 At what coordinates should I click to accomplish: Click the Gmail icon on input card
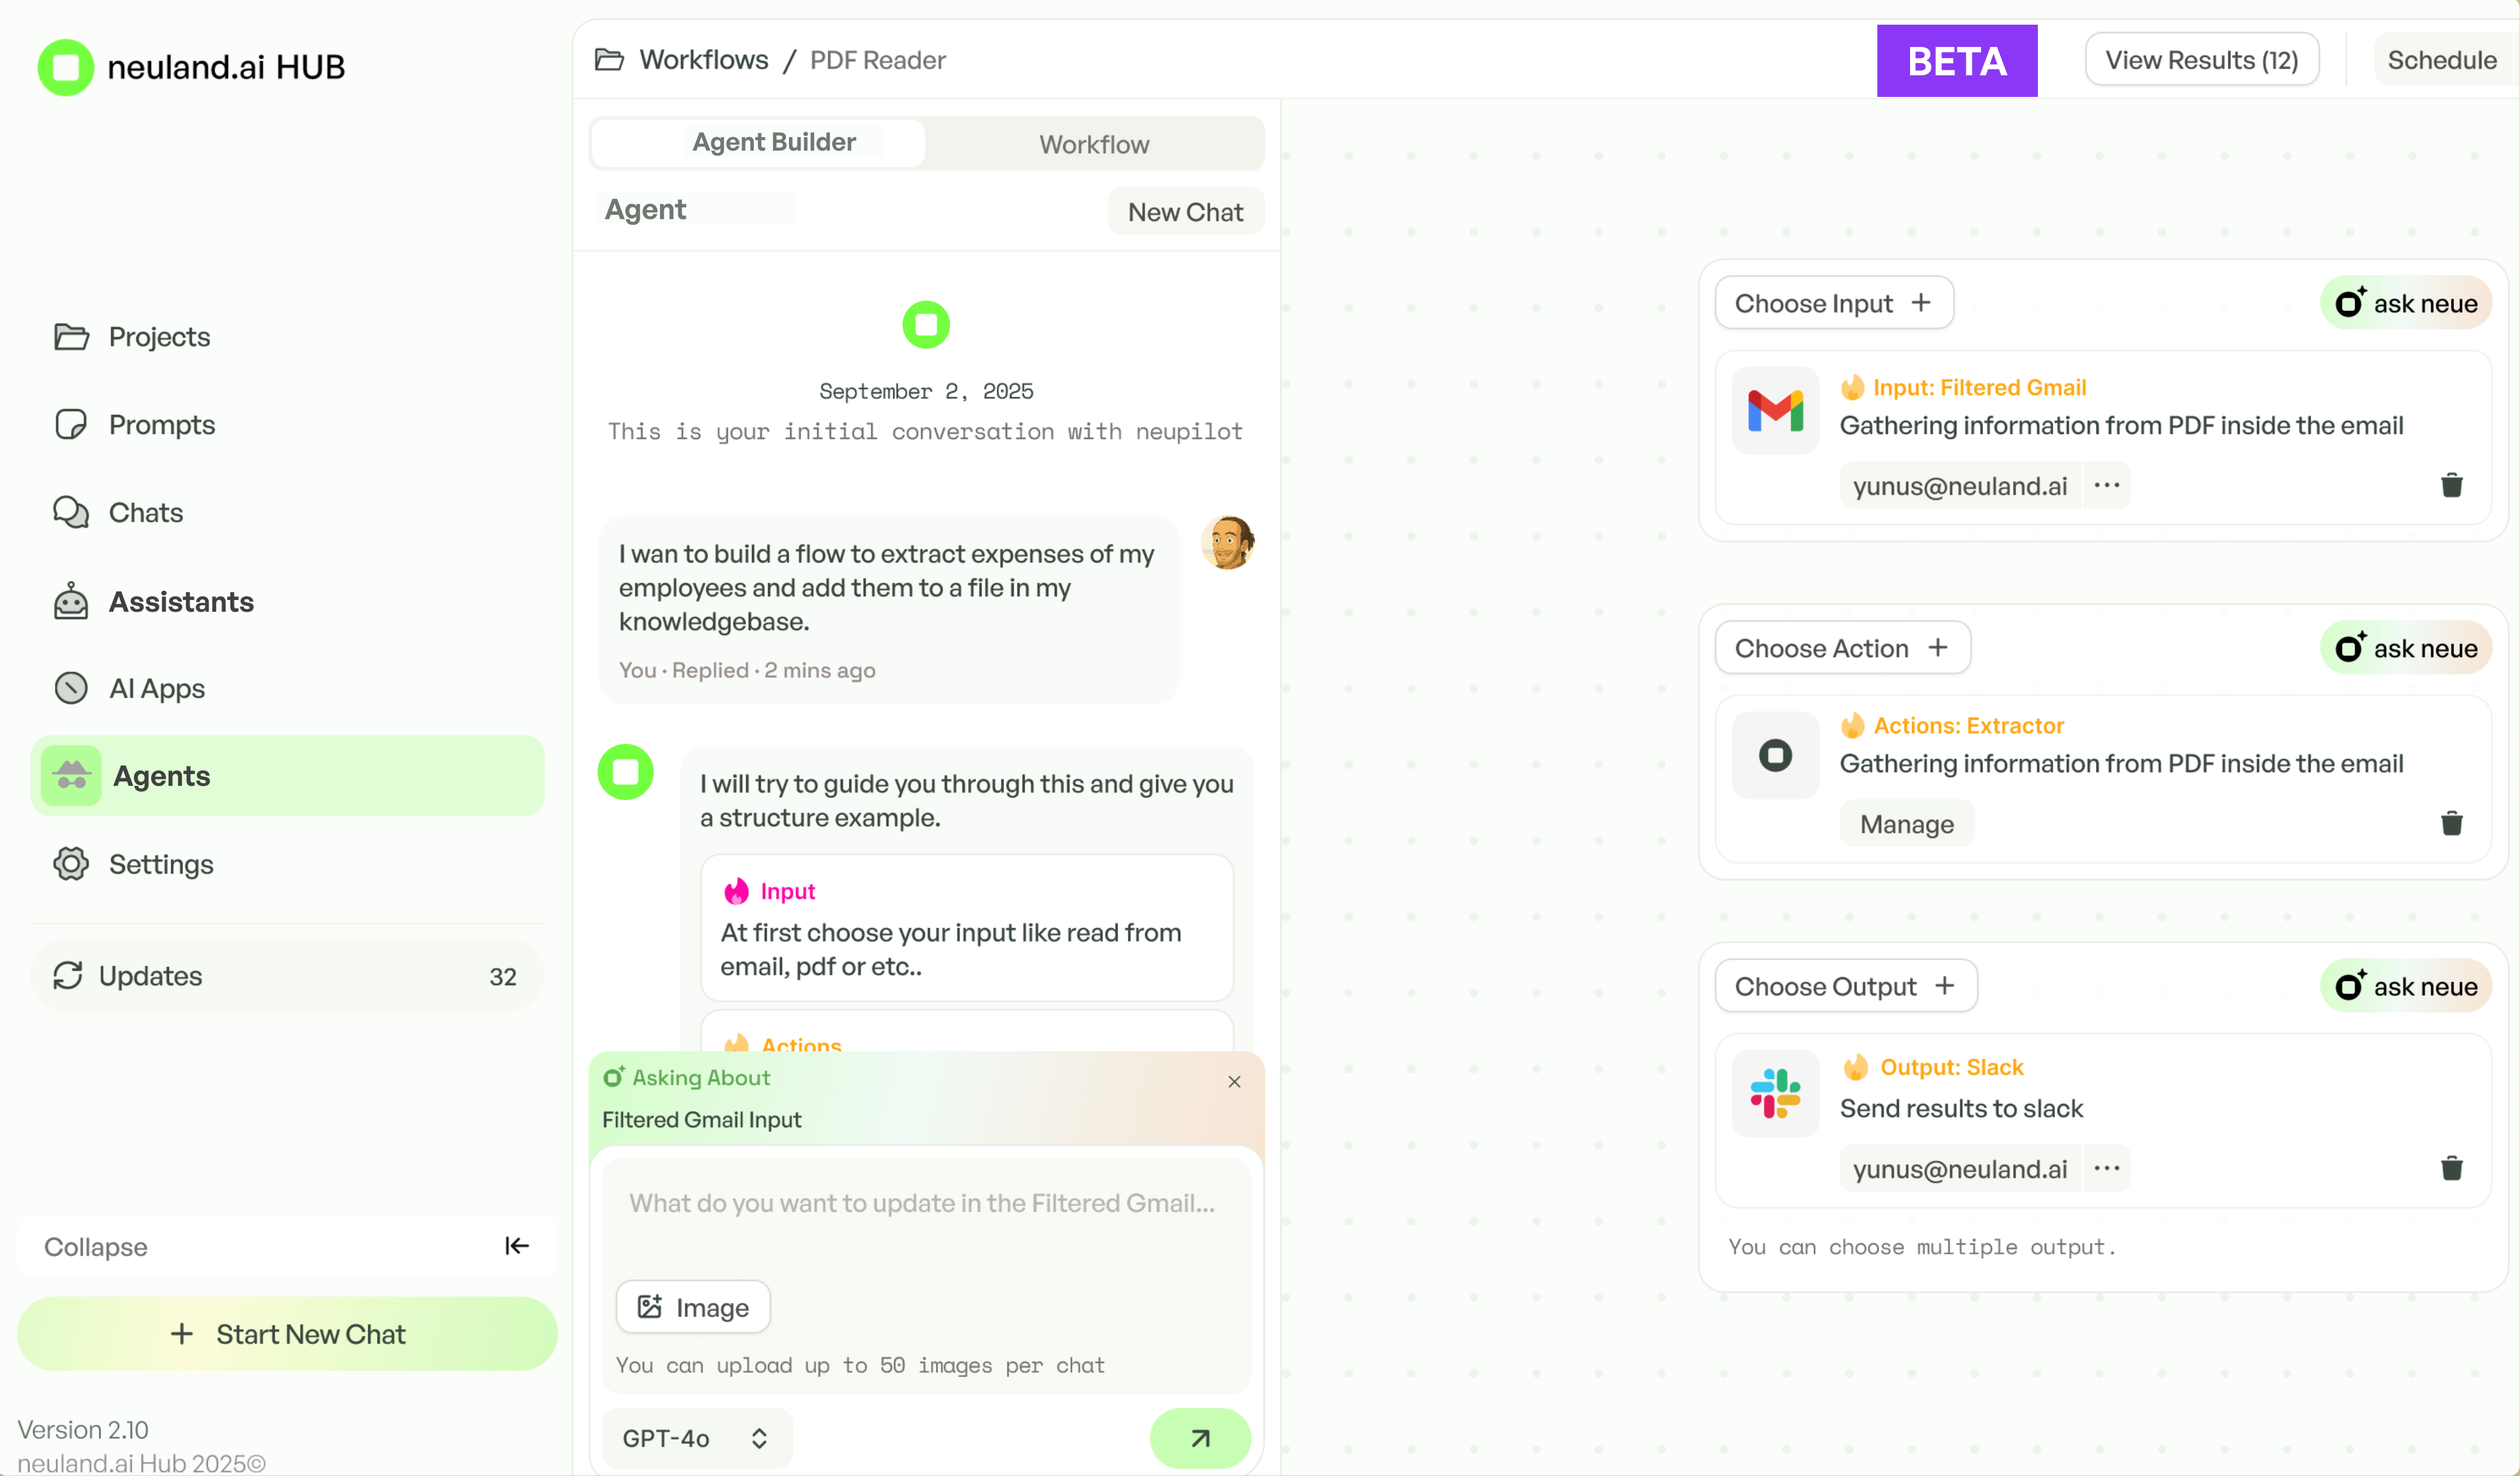click(1775, 410)
